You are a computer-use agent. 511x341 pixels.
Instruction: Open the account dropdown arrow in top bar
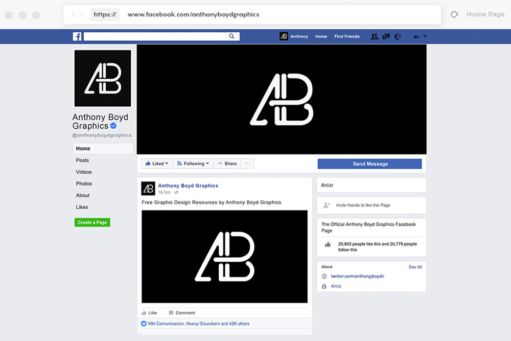425,36
